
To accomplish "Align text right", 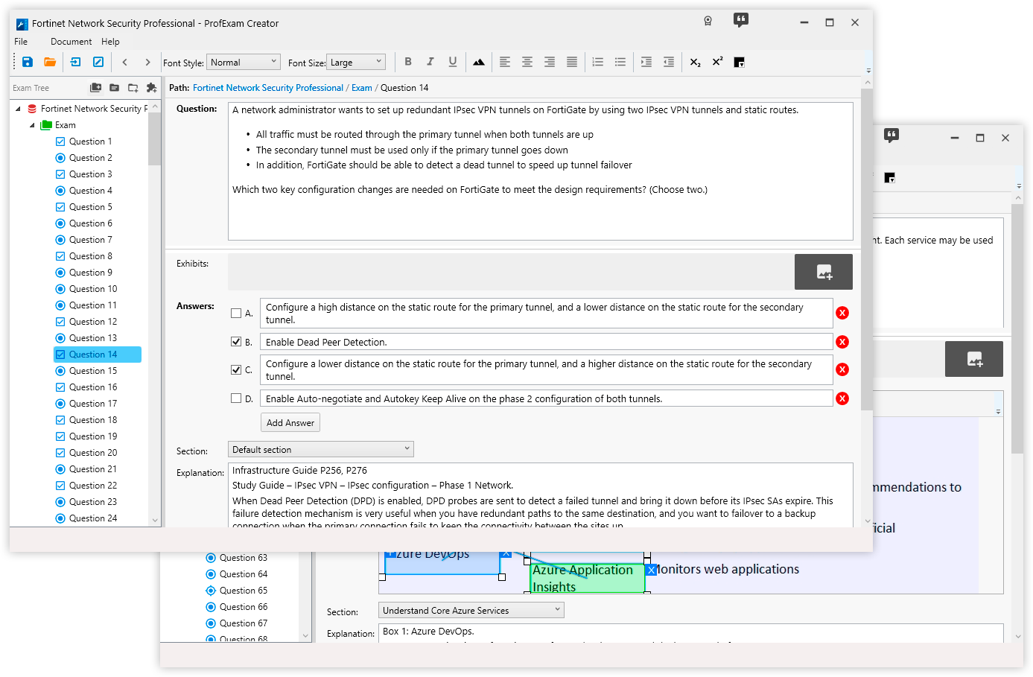I will tap(550, 62).
